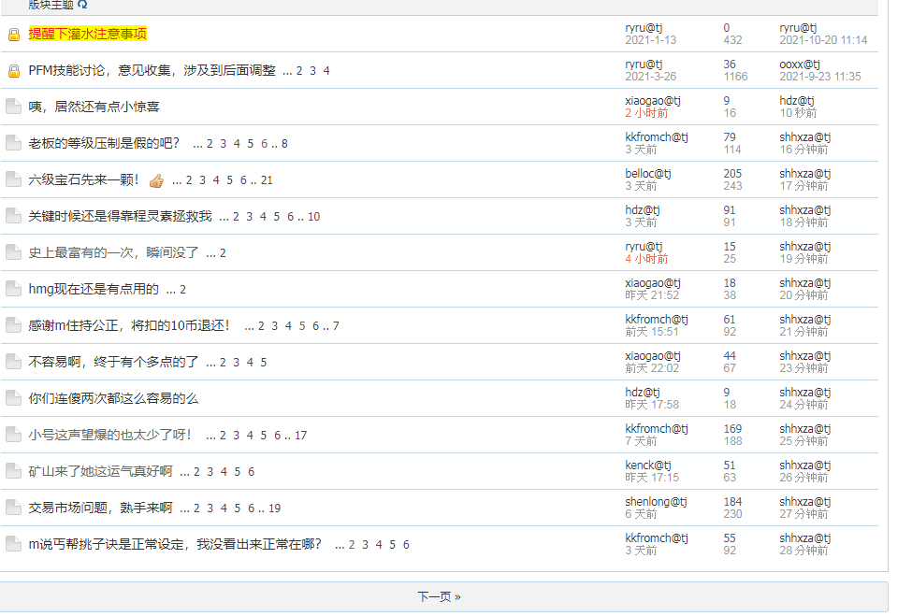Click thumbs-up icon next to 六级宝石先来一颗
This screenshot has width=912, height=616.
click(x=156, y=180)
